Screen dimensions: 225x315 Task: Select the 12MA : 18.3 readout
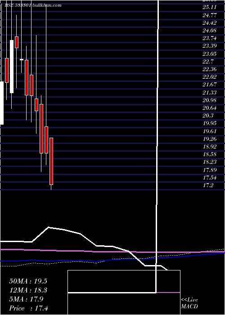[29, 290]
